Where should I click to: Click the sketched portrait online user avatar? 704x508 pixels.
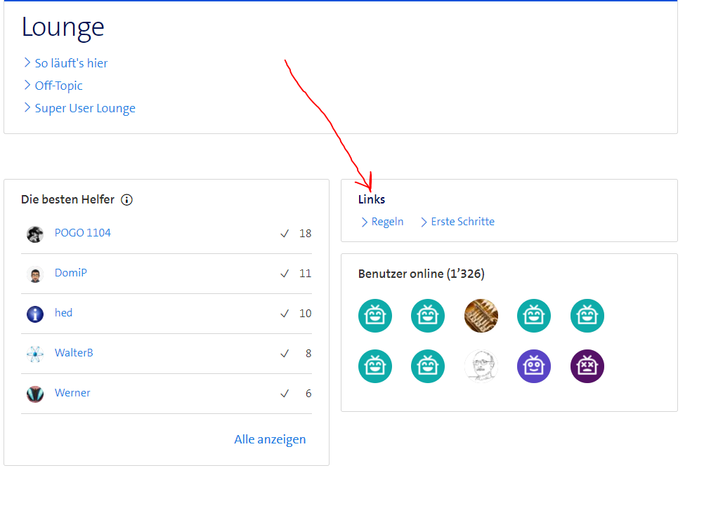tap(481, 366)
